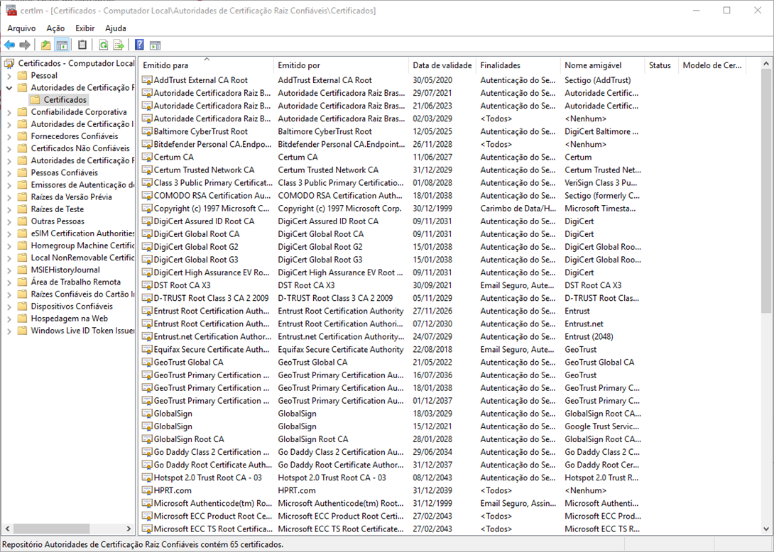
Task: Click the green Refresh toolbar icon
Action: click(x=103, y=45)
